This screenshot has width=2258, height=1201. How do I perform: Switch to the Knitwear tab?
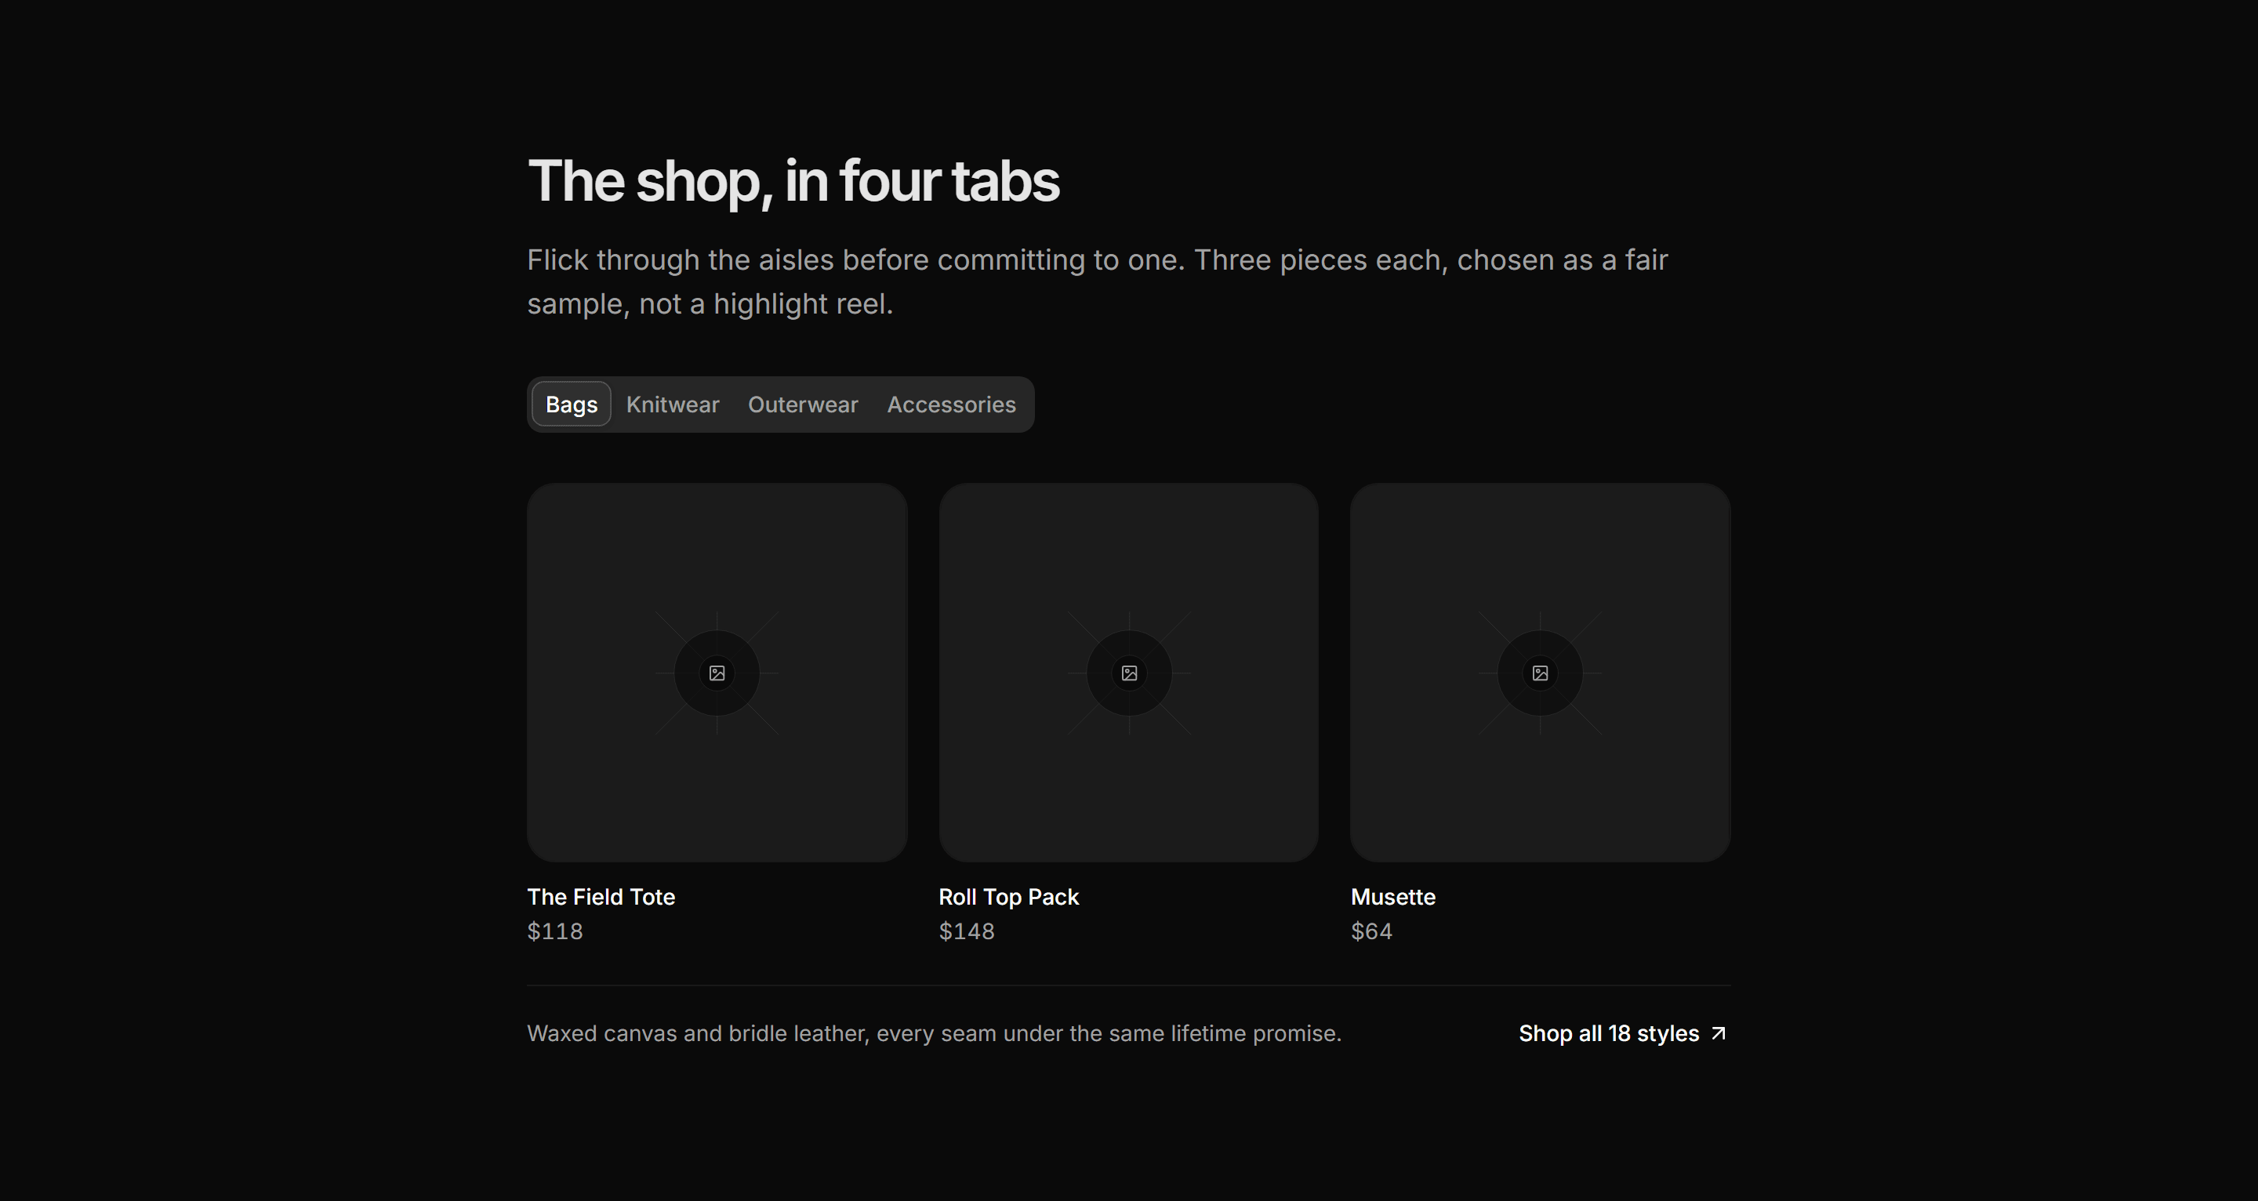pos(673,405)
